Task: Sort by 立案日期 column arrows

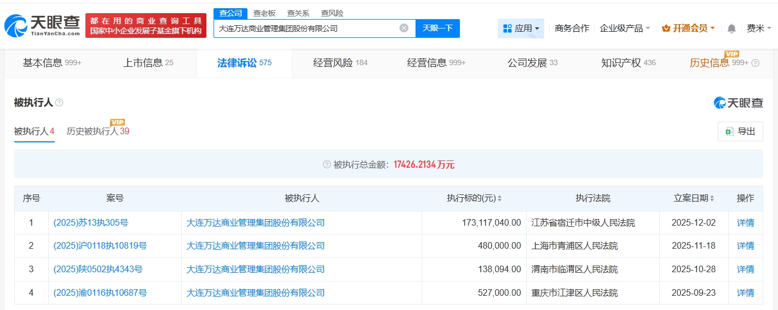Action: pyautogui.click(x=711, y=199)
